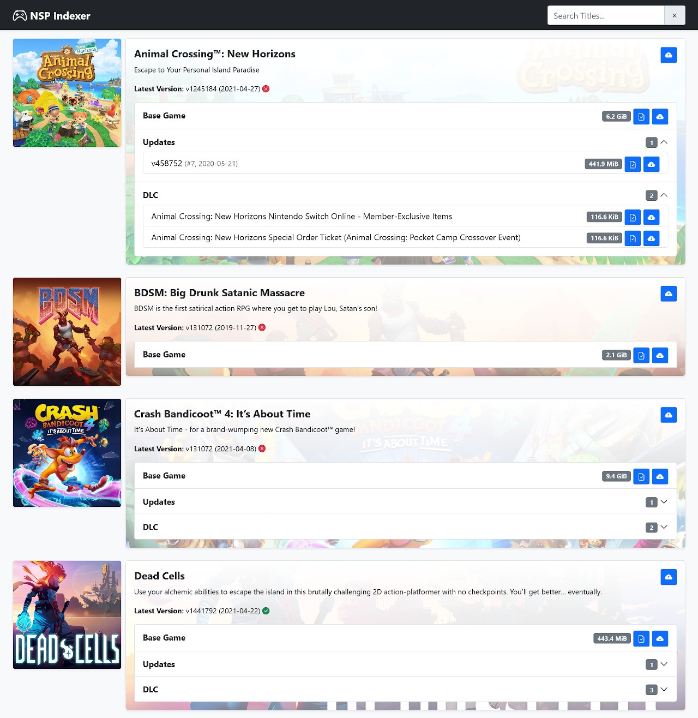The image size is (698, 718).
Task: Open the Crash Bandicoot 4 cover thumbnail
Action: (x=67, y=453)
